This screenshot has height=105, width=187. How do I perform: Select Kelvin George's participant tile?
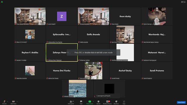click(x=157, y=16)
